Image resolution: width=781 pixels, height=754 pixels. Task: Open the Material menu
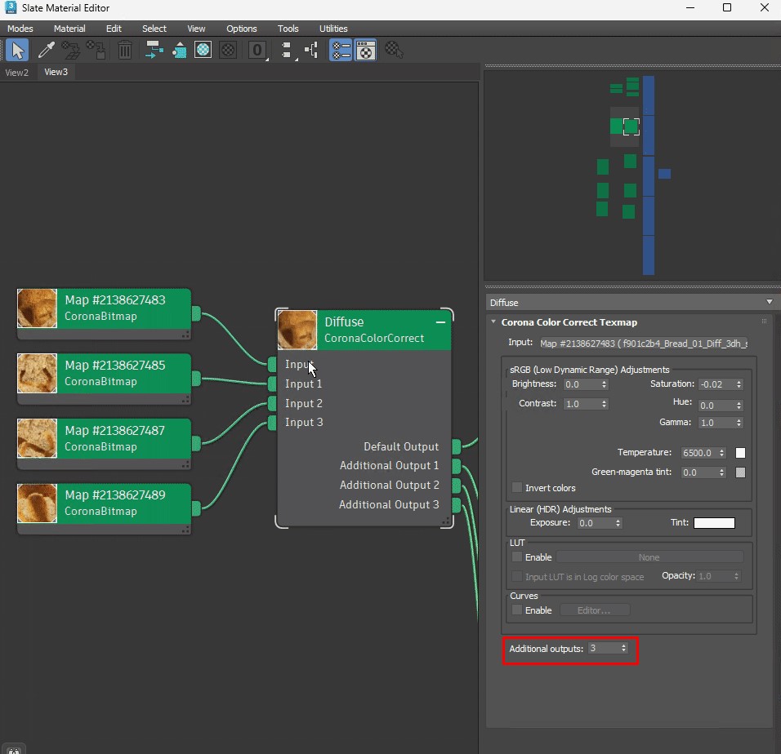69,29
